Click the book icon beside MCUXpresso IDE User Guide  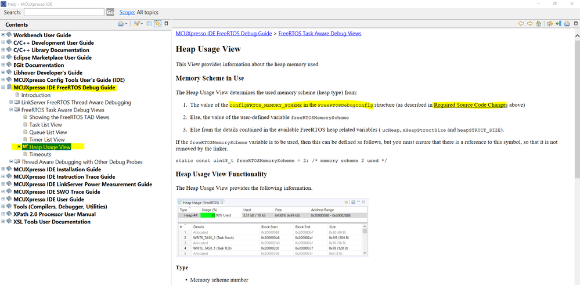[x=9, y=199]
